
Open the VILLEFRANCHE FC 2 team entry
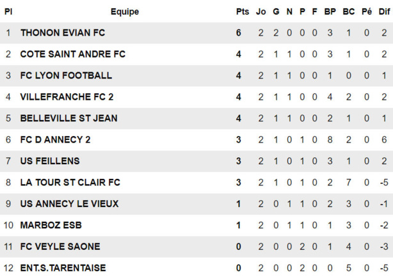[x=67, y=97]
